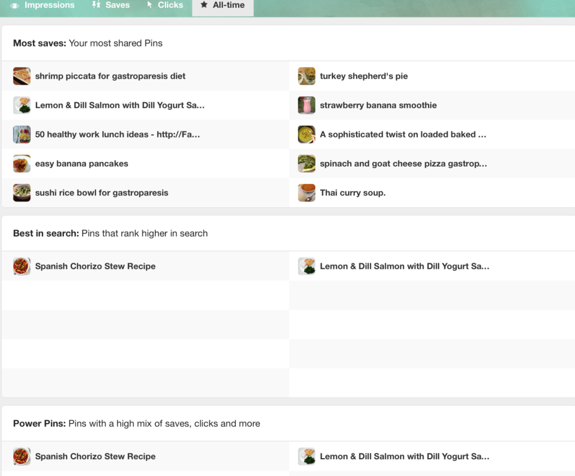The height and width of the screenshot is (476, 575).
Task: Click the Thai curry soup thumbnail
Action: (307, 193)
